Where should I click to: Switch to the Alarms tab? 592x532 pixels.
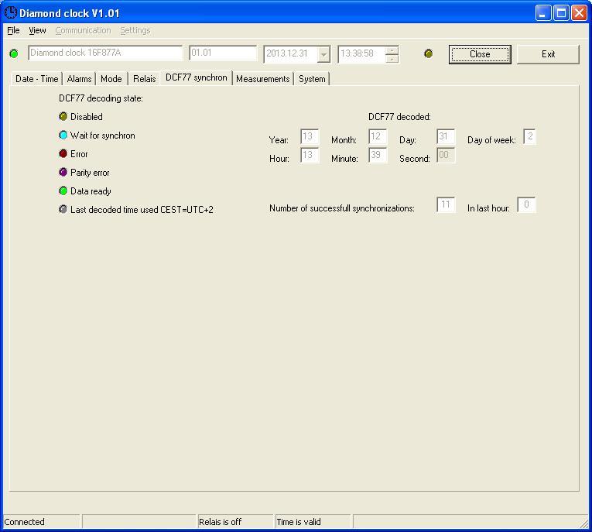[79, 79]
